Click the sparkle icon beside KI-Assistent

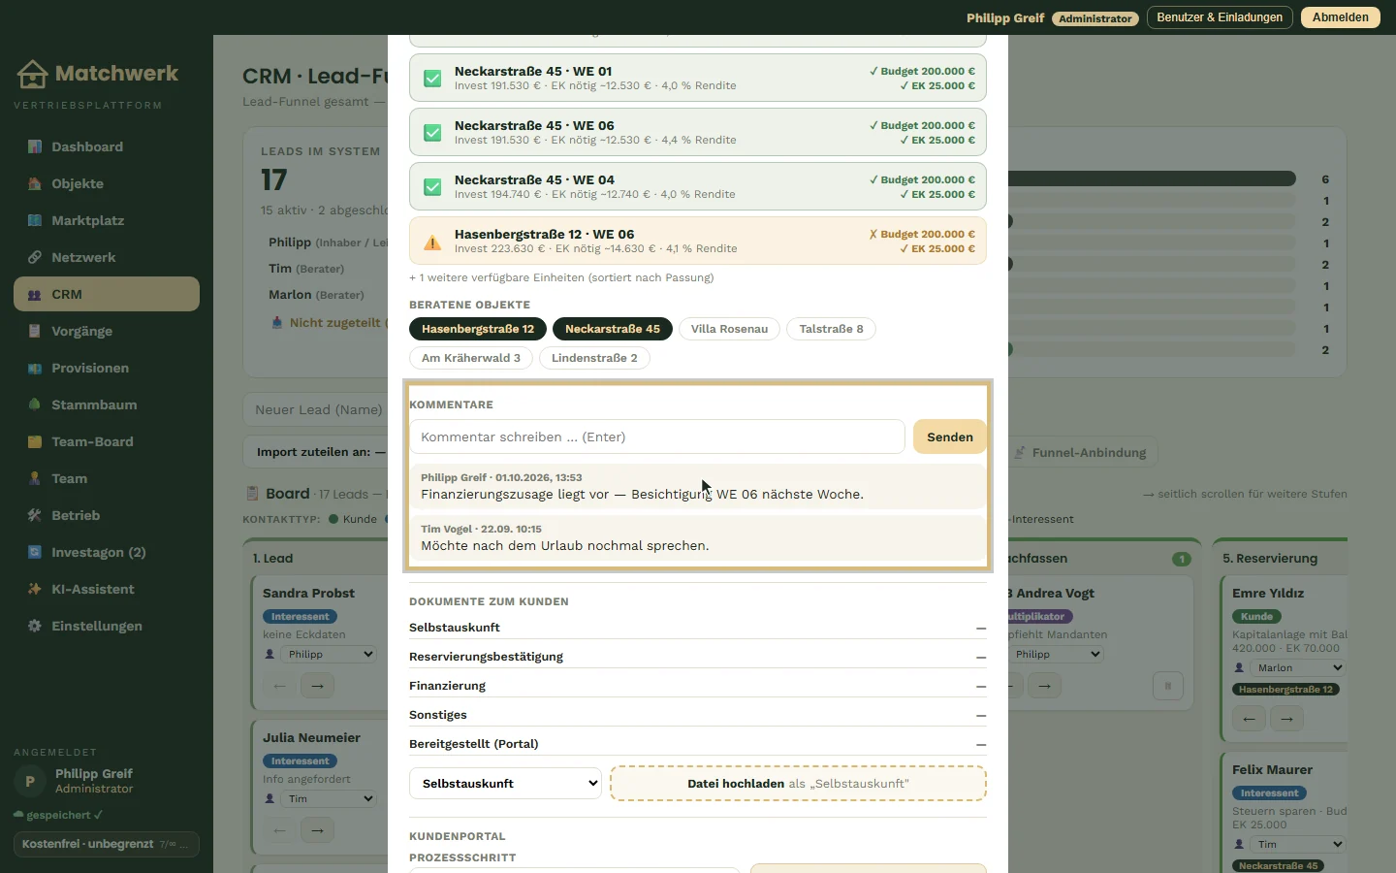coord(35,589)
